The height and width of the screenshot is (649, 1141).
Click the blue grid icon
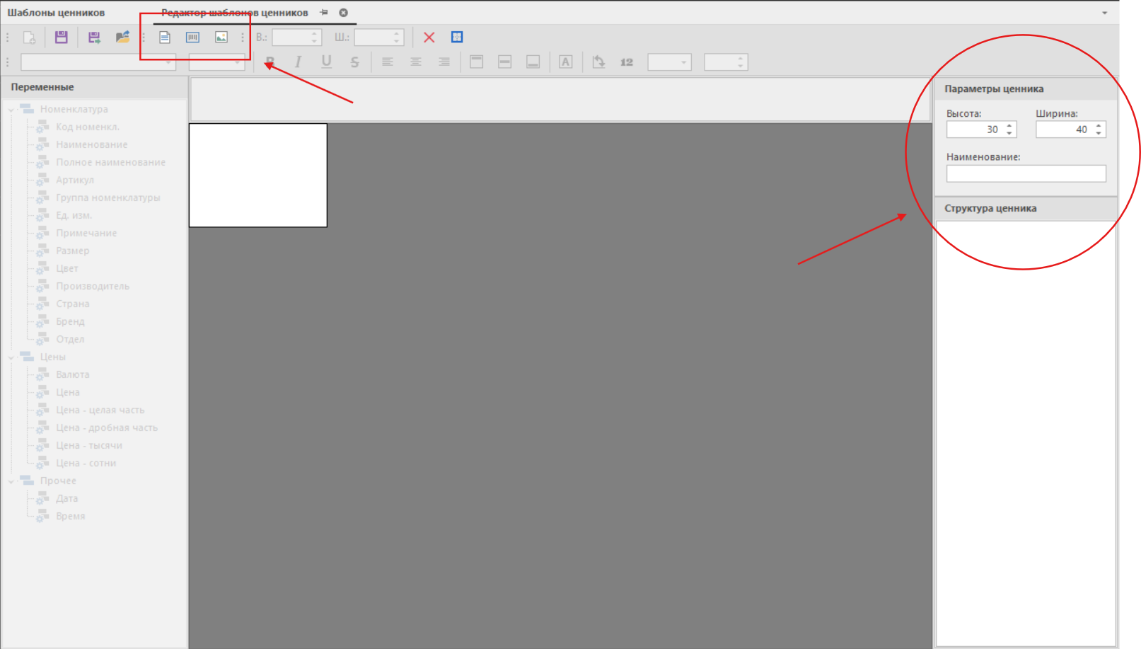(x=457, y=38)
